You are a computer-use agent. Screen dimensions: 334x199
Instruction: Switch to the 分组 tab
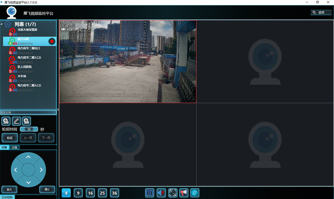(x=14, y=147)
